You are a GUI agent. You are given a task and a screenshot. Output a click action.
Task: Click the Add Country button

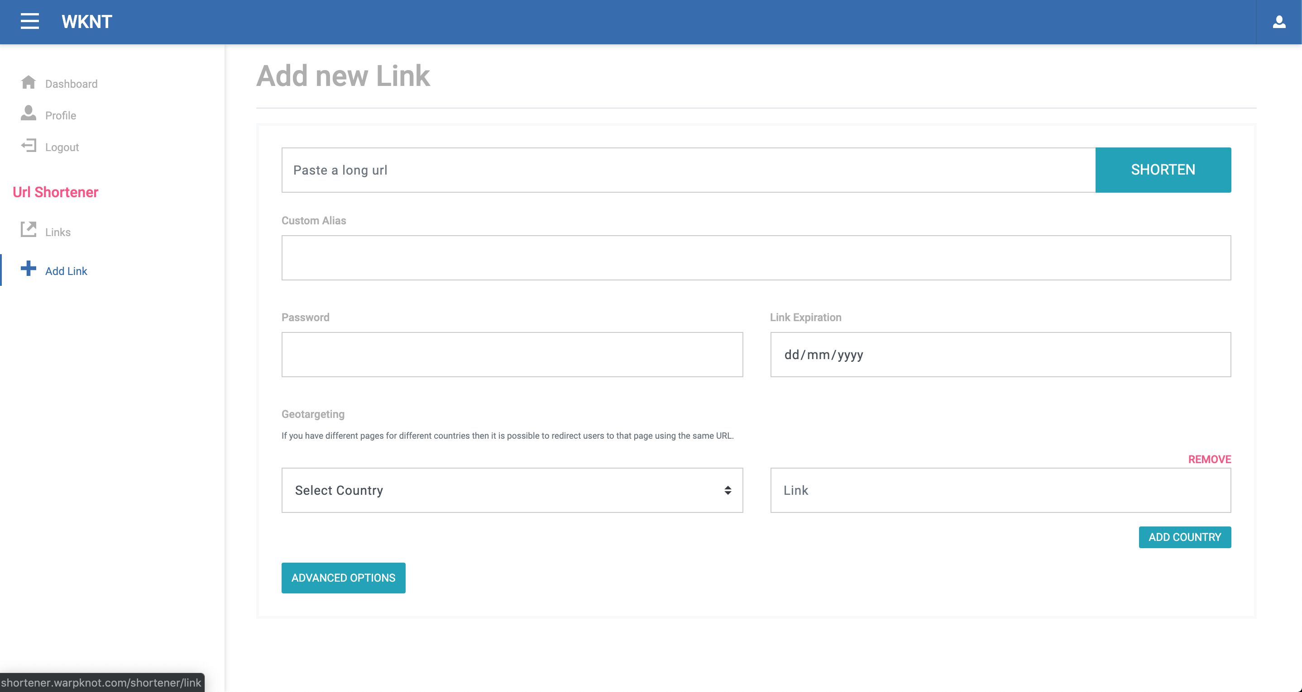click(x=1184, y=537)
